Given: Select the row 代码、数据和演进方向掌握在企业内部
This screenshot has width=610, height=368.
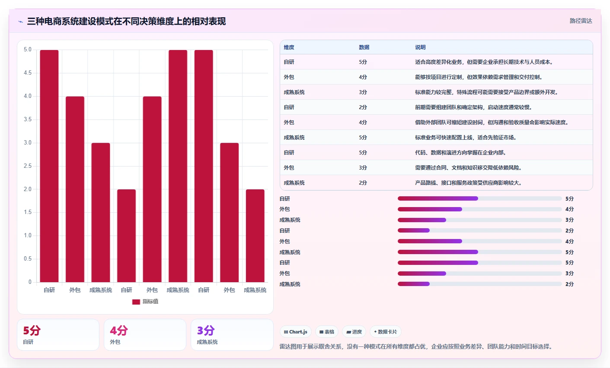Looking at the screenshot, I should pyautogui.click(x=436, y=152).
